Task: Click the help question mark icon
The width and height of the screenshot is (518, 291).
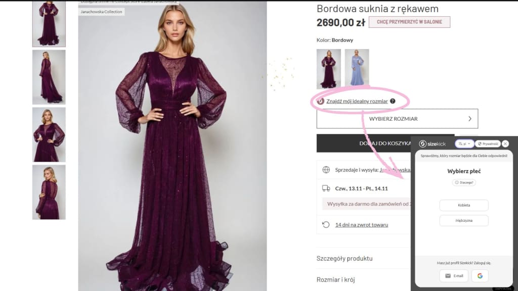Action: [x=393, y=101]
